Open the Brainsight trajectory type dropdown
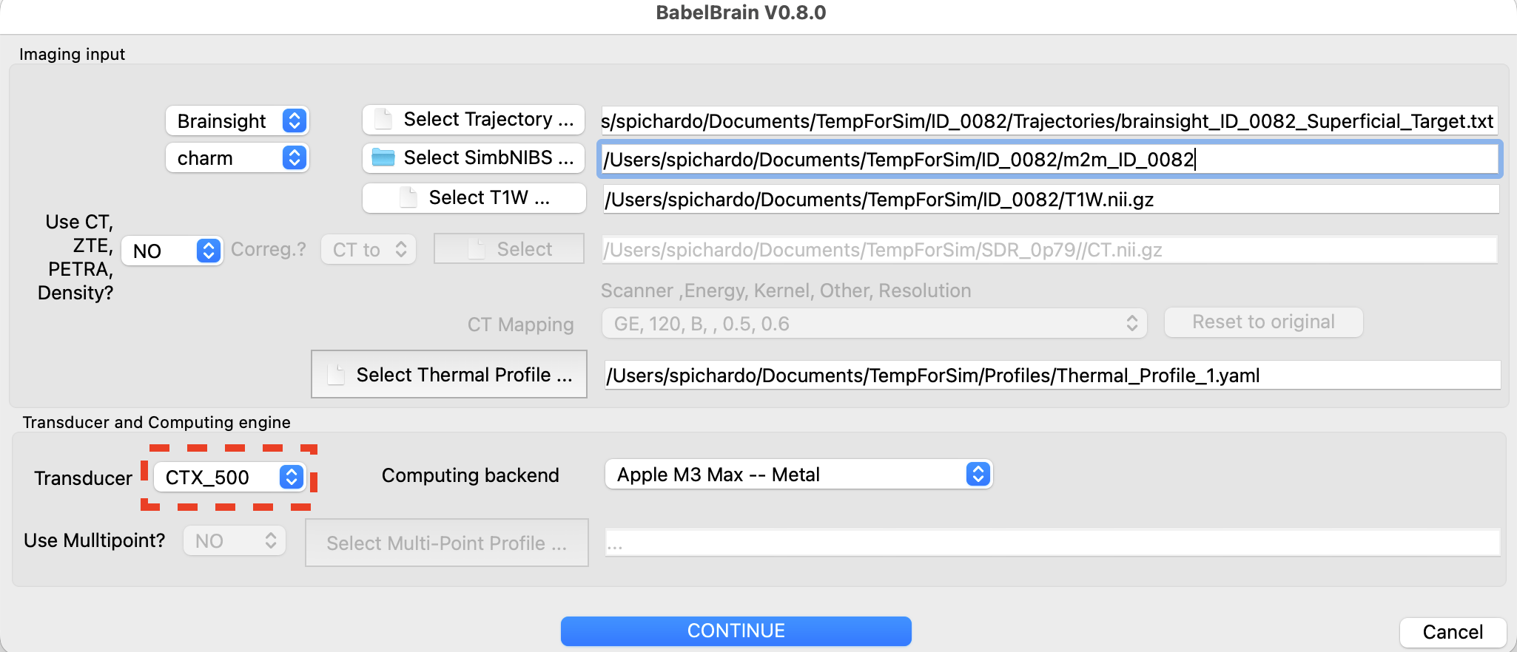1517x652 pixels. (x=237, y=120)
